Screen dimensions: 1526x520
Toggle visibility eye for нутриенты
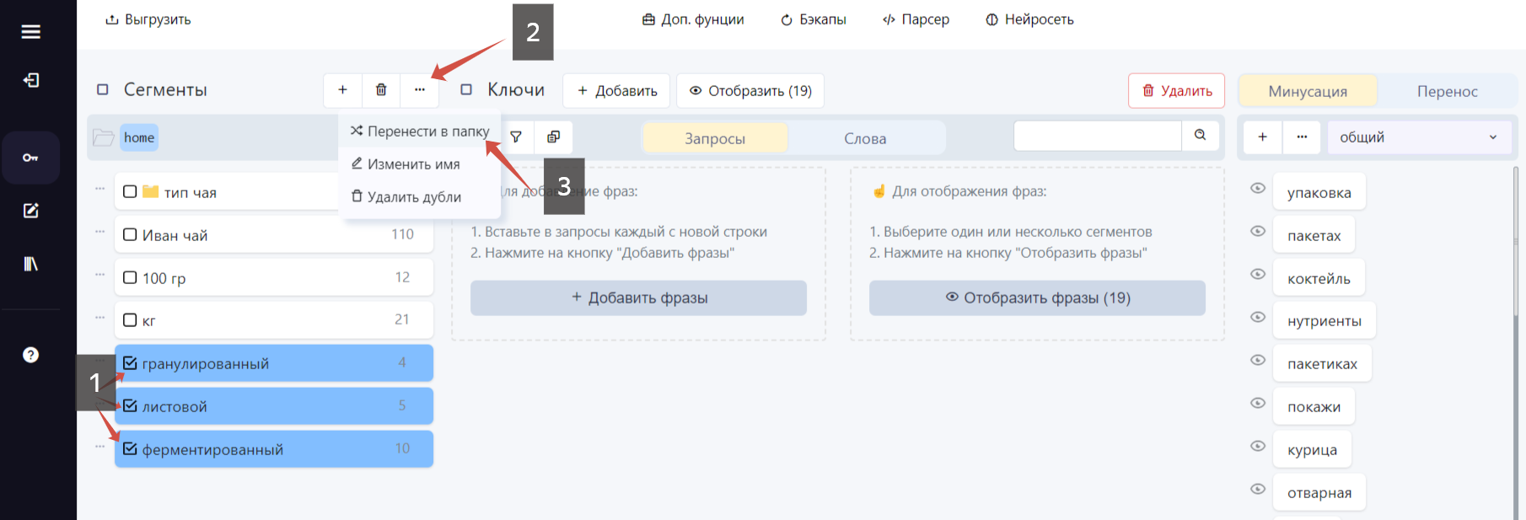[x=1258, y=317]
